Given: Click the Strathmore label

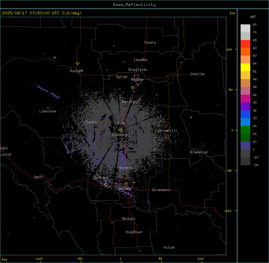Looking at the screenshot, I should [161, 190].
